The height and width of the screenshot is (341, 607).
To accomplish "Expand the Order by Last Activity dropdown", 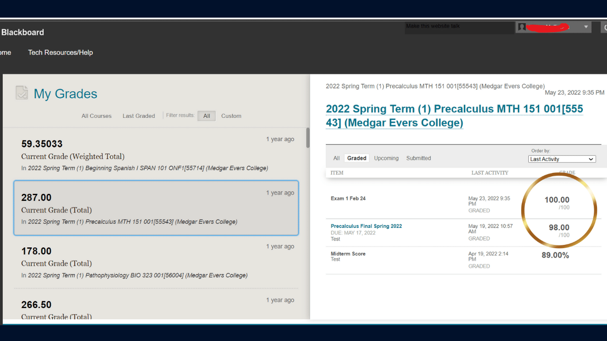I will pos(562,159).
